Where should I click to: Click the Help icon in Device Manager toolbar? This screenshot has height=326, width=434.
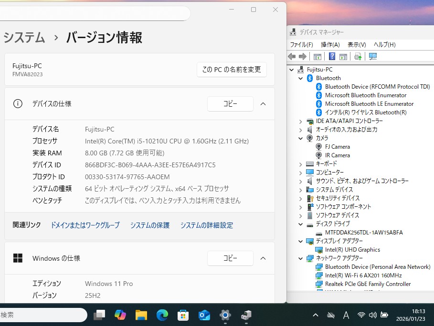[x=332, y=57]
